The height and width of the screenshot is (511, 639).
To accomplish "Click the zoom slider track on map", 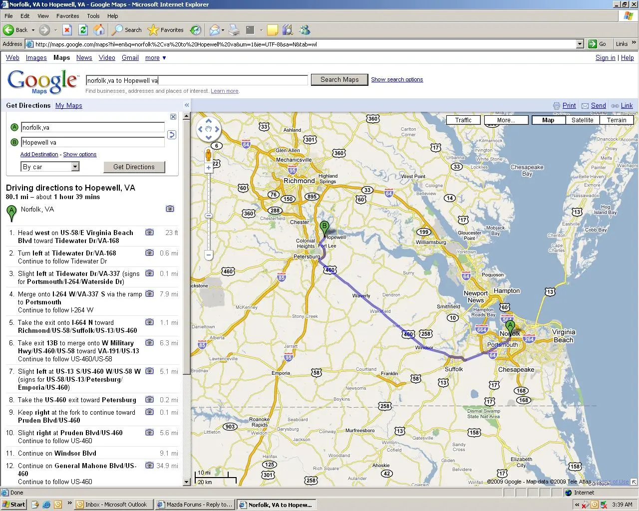I will [209, 211].
